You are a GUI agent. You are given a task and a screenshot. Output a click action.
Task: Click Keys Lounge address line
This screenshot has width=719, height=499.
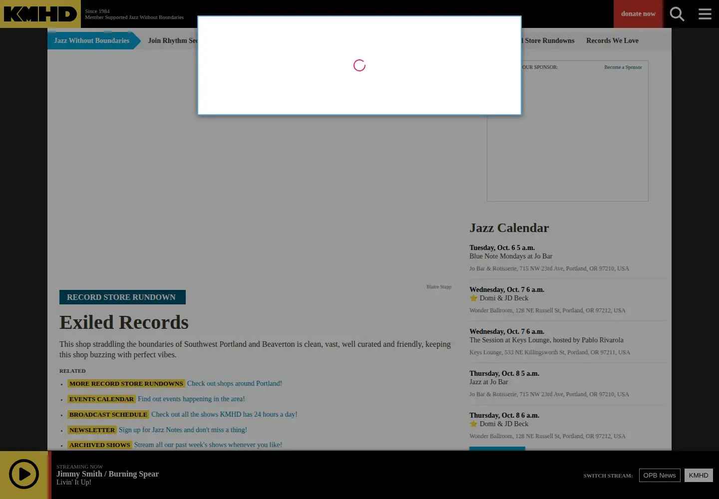point(549,352)
